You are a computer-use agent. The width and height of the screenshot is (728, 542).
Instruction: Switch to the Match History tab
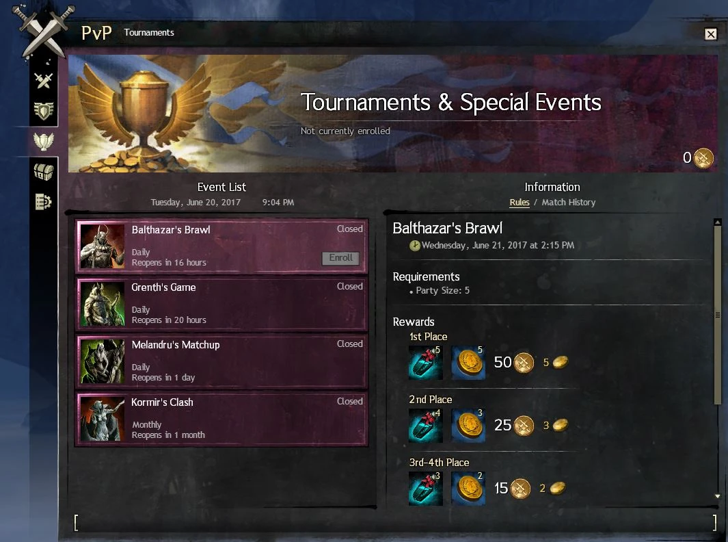pos(568,202)
